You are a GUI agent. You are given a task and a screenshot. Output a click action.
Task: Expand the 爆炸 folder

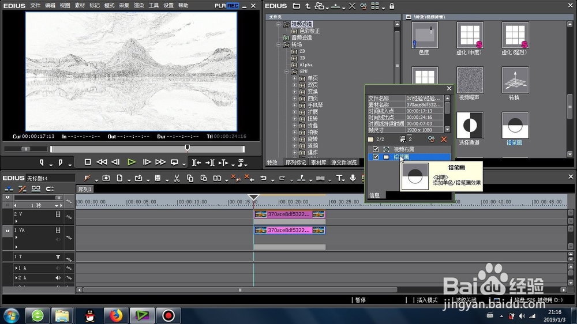[x=294, y=152]
